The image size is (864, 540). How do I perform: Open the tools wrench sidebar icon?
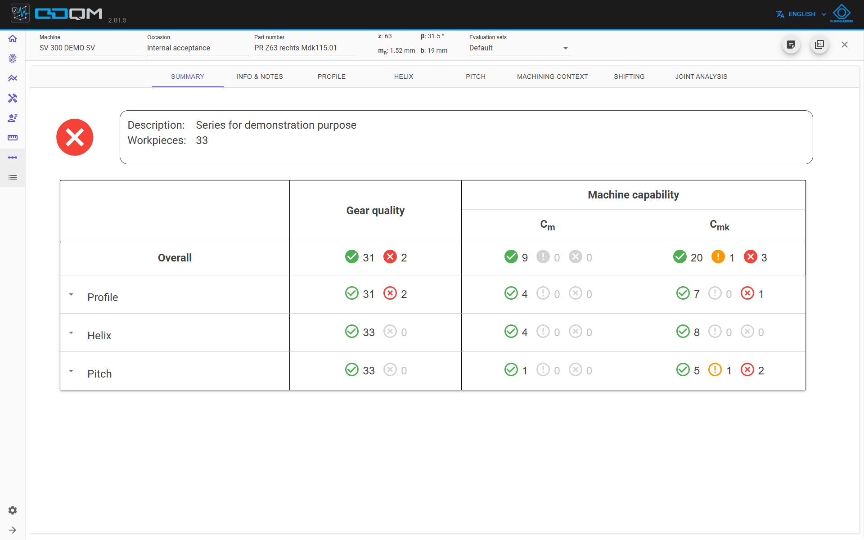pos(13,98)
